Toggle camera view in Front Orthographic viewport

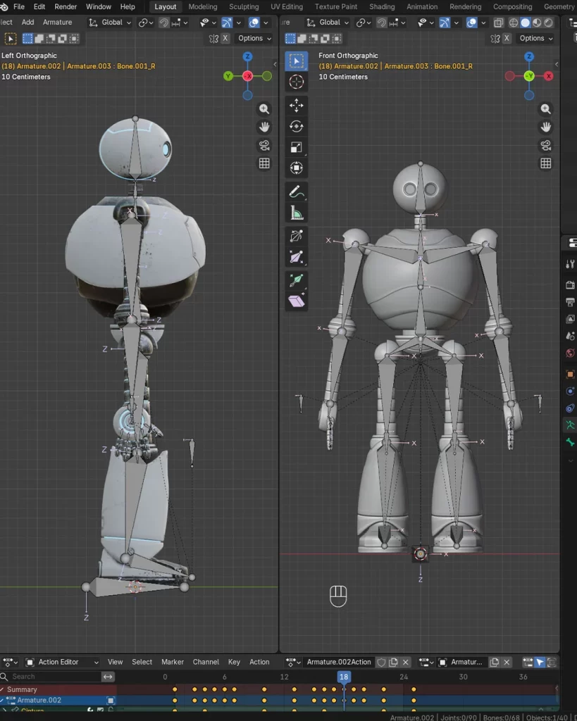pyautogui.click(x=546, y=145)
